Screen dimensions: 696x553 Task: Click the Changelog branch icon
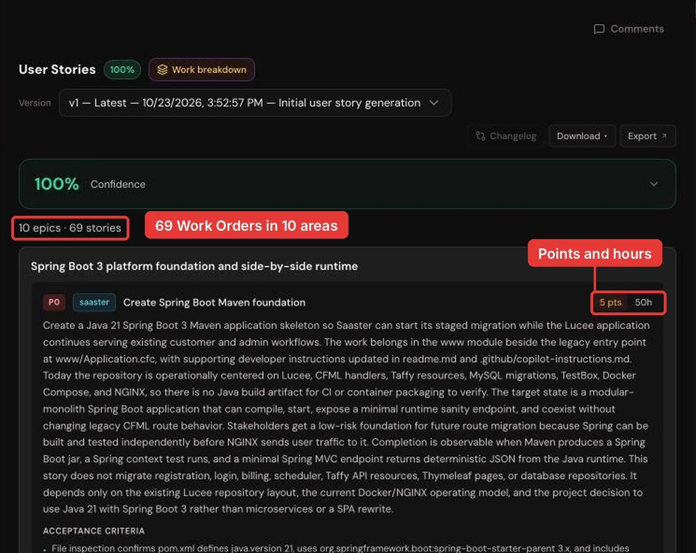480,136
